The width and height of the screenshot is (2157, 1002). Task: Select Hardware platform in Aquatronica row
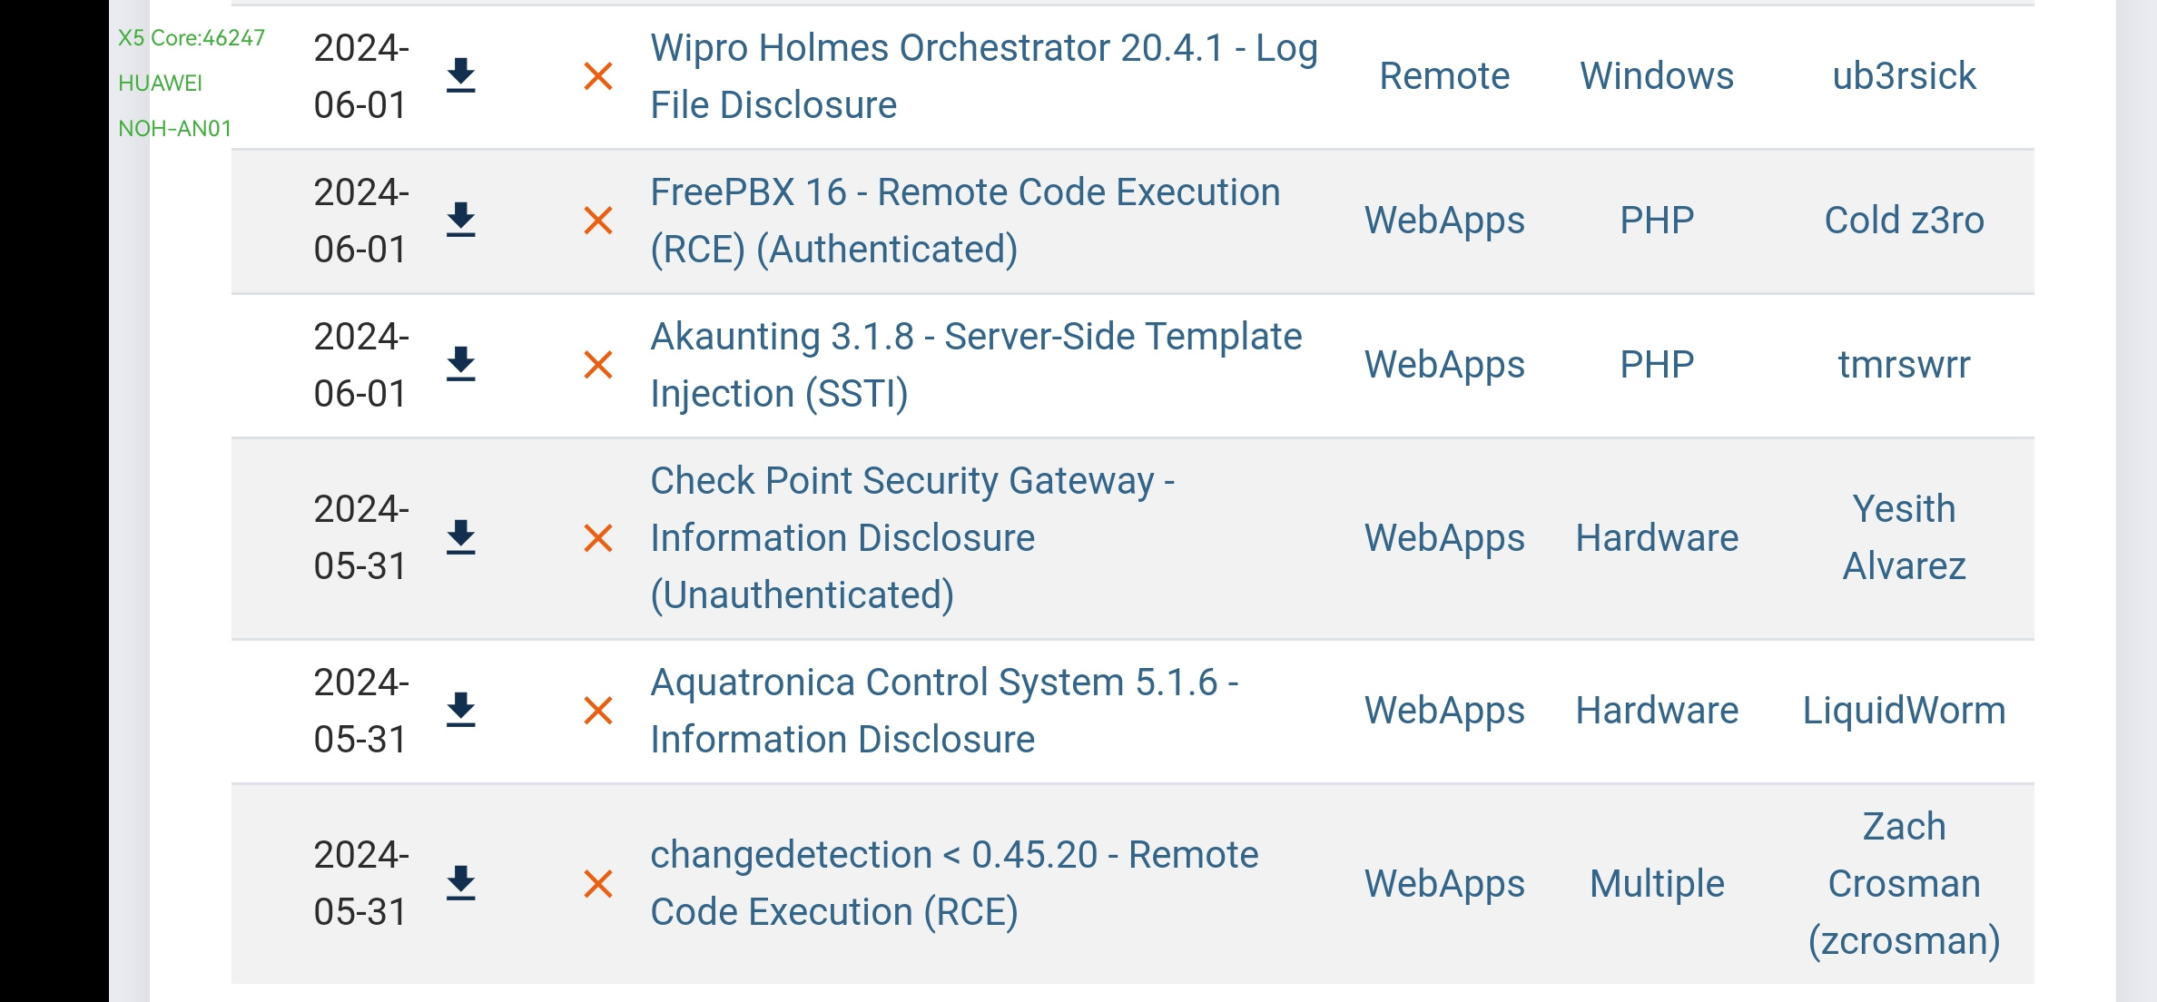pos(1657,711)
